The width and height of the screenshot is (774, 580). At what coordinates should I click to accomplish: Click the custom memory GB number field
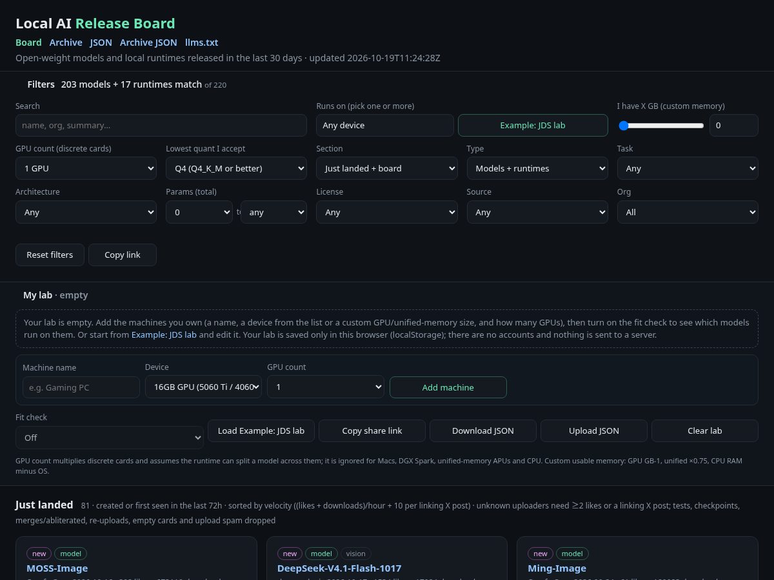[x=734, y=125]
